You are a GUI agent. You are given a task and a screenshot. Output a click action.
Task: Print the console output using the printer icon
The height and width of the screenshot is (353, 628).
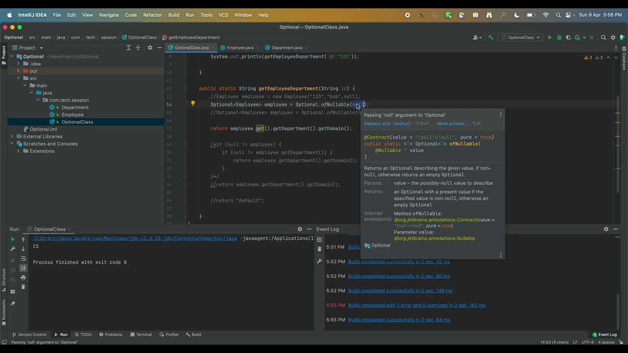pyautogui.click(x=23, y=277)
